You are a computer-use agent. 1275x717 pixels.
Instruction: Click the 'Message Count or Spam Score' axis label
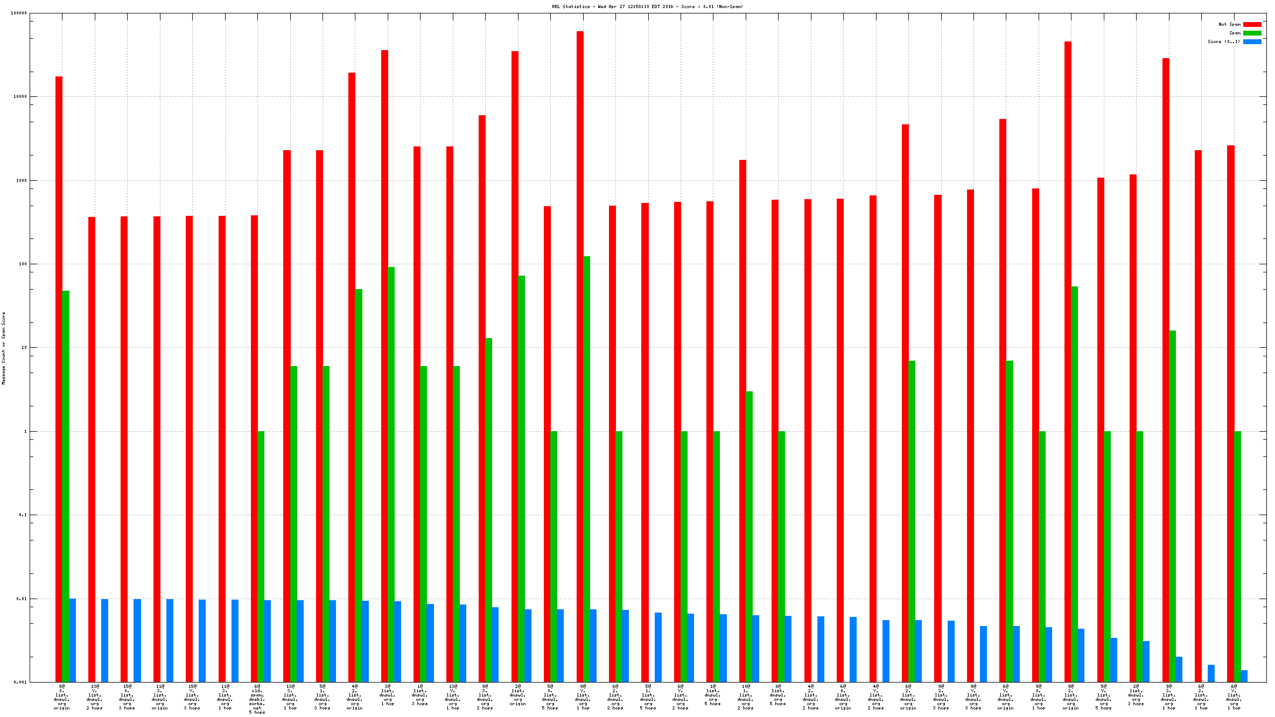tap(3, 348)
